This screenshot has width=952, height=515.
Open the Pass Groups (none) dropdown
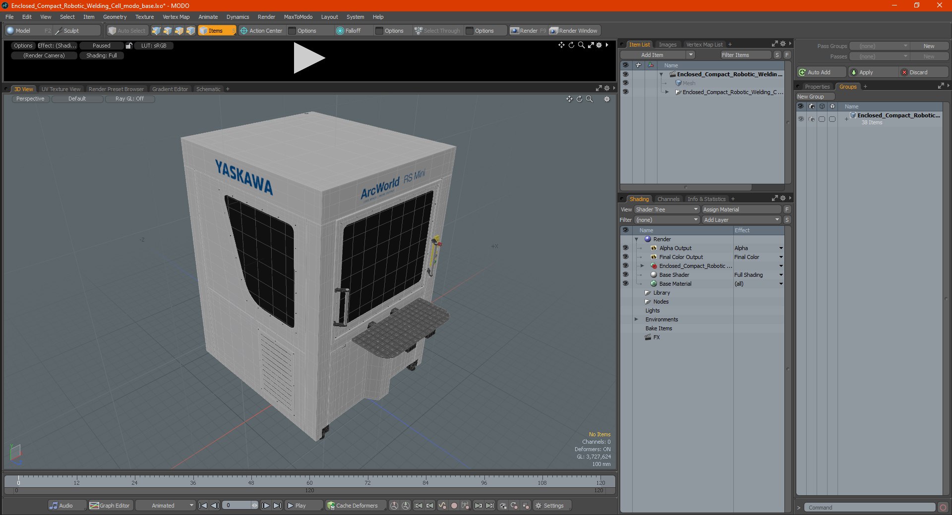click(x=879, y=46)
